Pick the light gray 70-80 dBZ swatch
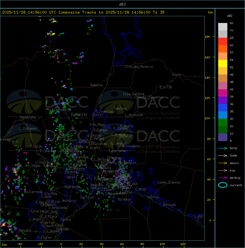The image size is (245, 248). [223, 27]
